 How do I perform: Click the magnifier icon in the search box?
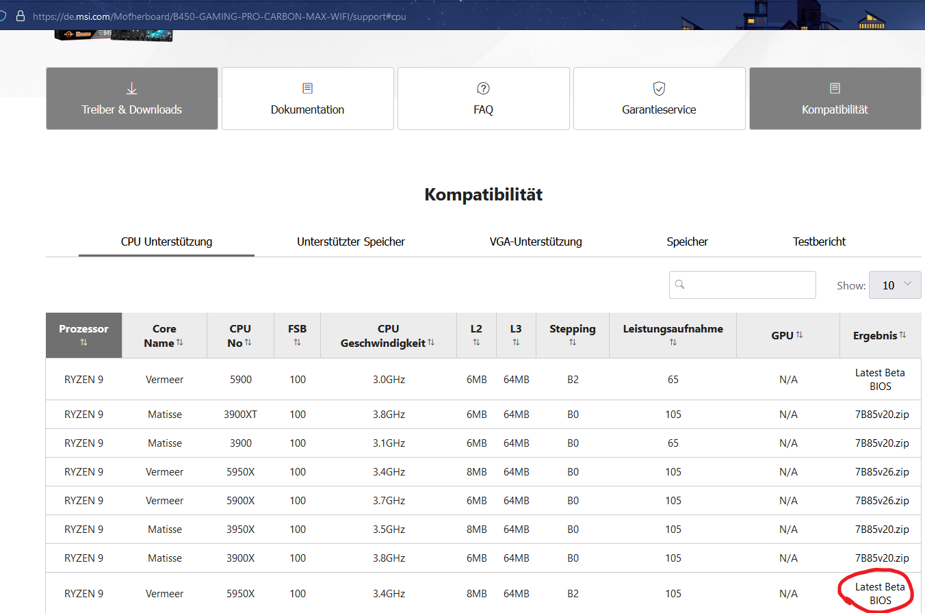coord(680,285)
